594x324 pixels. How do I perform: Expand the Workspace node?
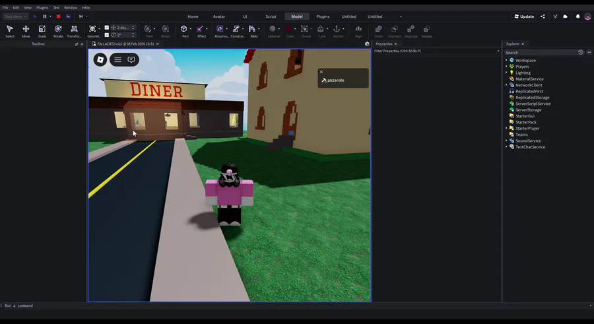[506, 60]
